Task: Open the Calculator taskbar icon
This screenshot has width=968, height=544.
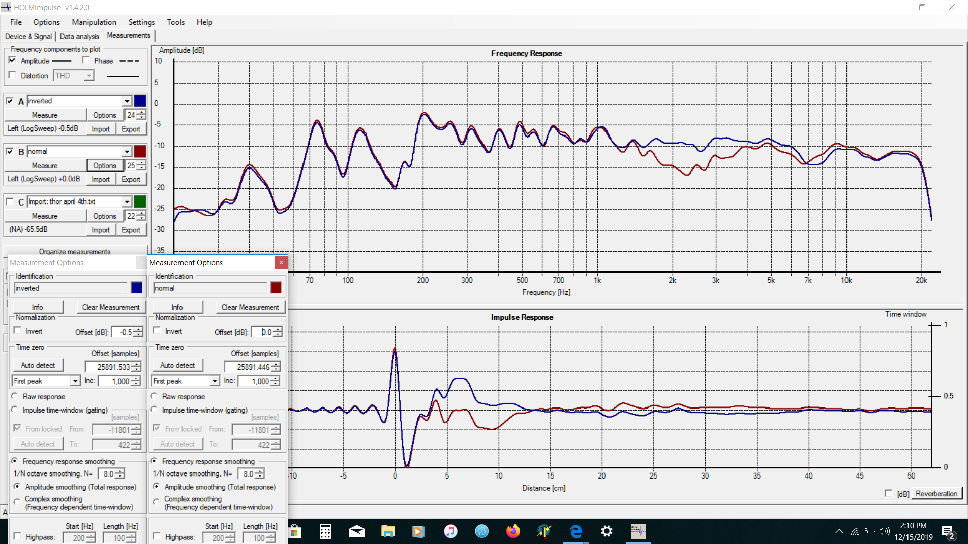Action: 326,531
